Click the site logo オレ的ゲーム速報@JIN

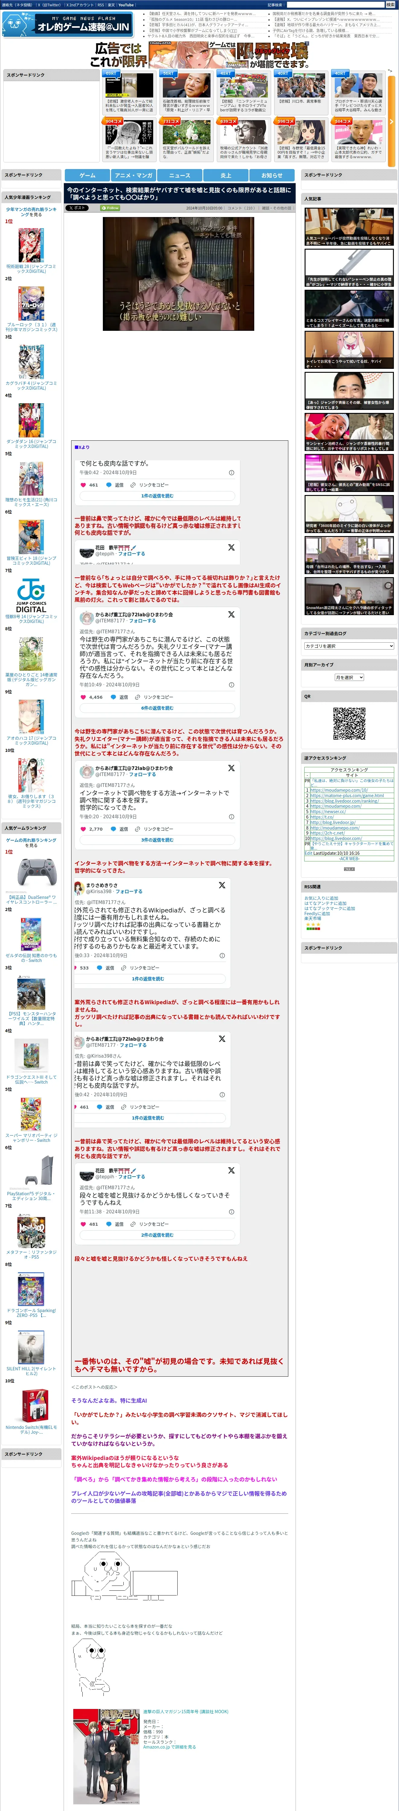[68, 25]
